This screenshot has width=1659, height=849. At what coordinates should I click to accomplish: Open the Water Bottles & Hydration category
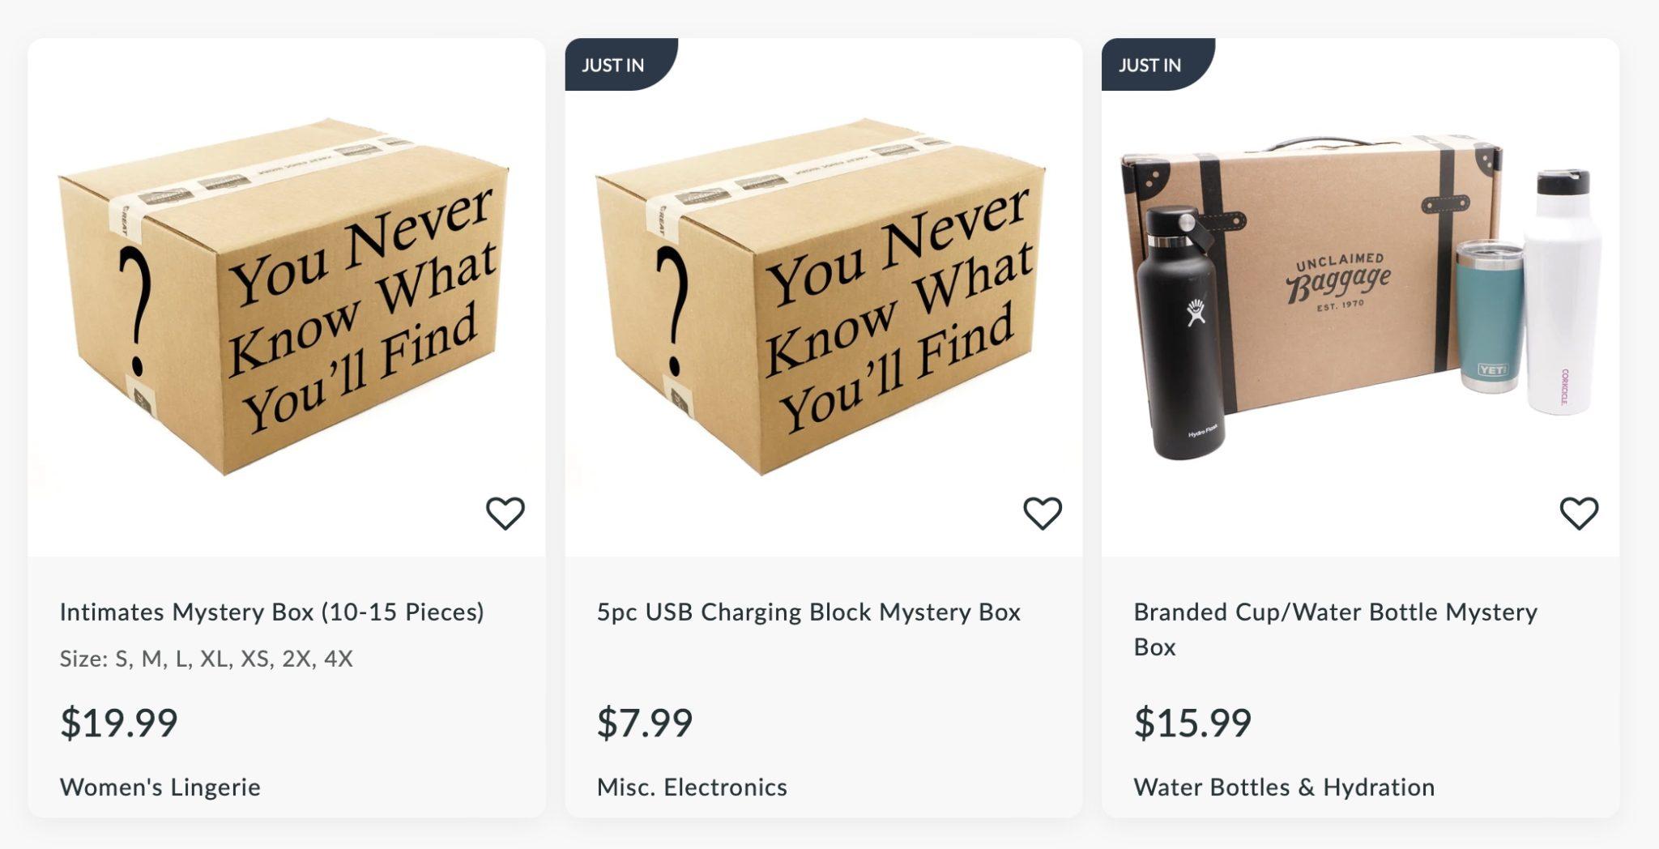click(1284, 787)
